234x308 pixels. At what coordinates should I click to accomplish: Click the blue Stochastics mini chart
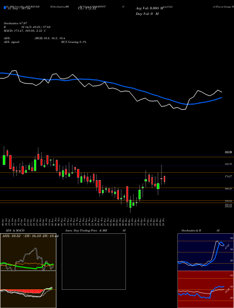point(205,252)
